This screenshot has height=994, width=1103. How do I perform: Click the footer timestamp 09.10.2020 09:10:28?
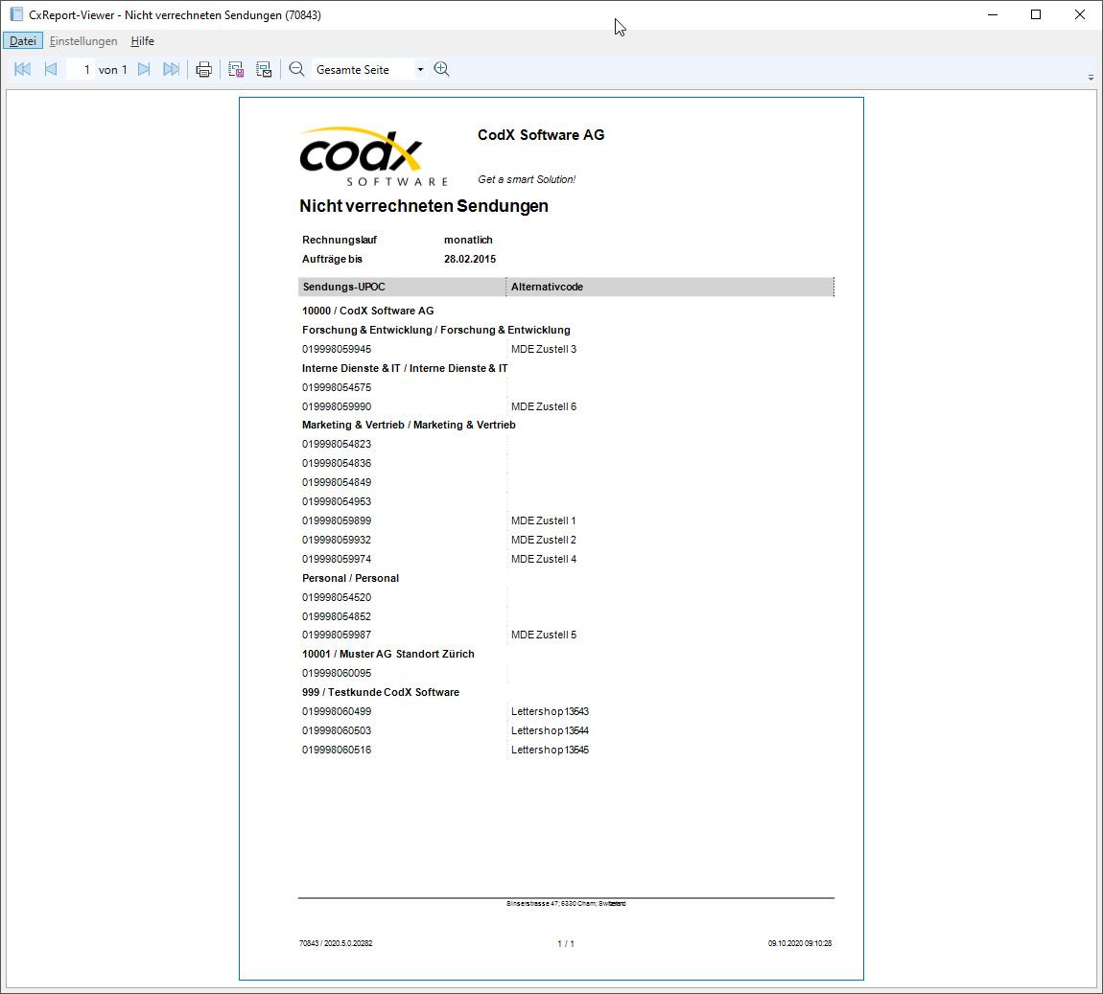800,943
